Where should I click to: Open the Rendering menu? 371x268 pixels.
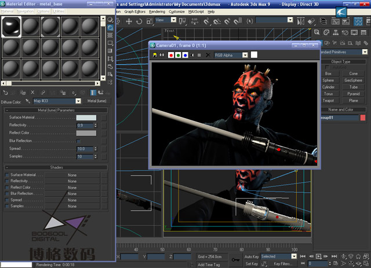pos(157,11)
